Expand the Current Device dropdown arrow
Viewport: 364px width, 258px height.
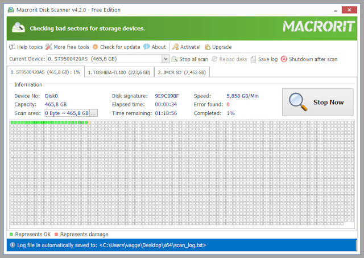[166, 59]
